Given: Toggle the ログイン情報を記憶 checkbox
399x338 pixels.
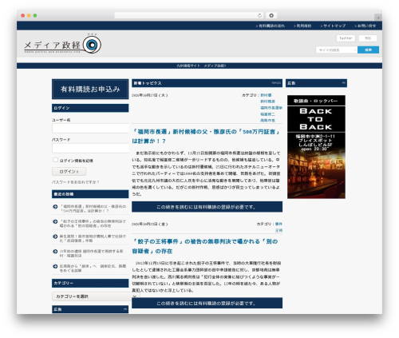Looking at the screenshot, I should 55,160.
